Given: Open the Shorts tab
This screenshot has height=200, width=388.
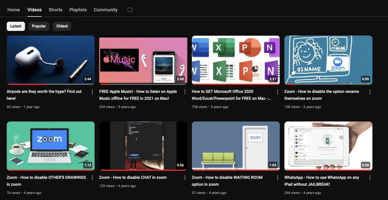Looking at the screenshot, I should point(55,10).
